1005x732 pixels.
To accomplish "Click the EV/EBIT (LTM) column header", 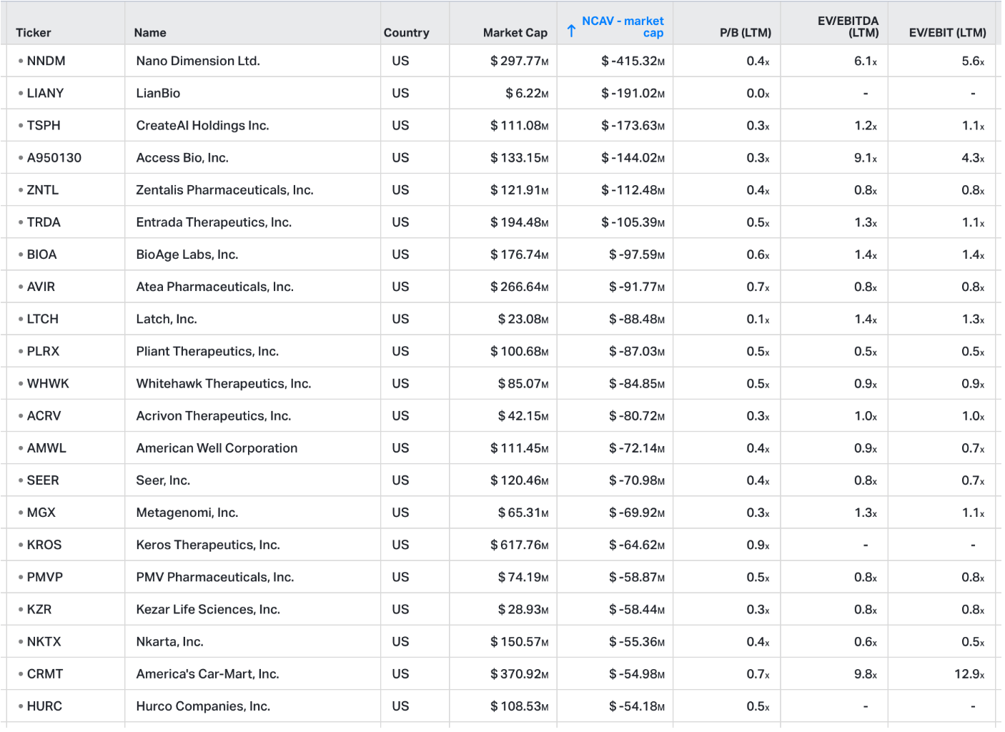I will pos(947,33).
